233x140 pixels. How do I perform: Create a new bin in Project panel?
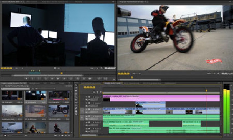click(62, 136)
